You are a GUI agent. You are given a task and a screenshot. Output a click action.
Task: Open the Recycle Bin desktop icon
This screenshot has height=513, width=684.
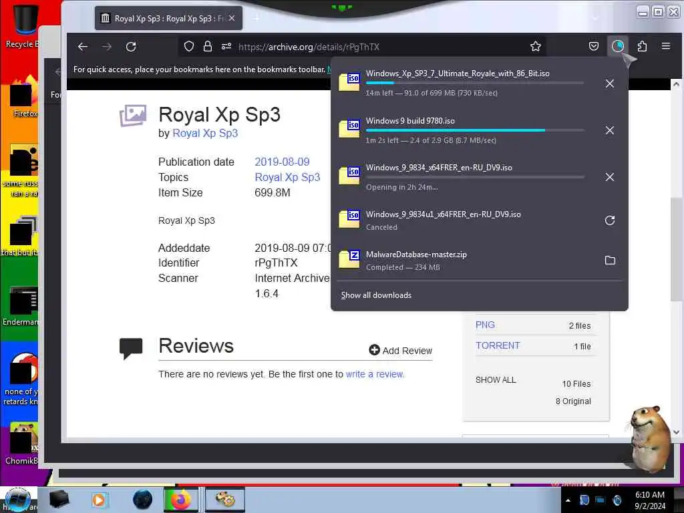pos(24,24)
